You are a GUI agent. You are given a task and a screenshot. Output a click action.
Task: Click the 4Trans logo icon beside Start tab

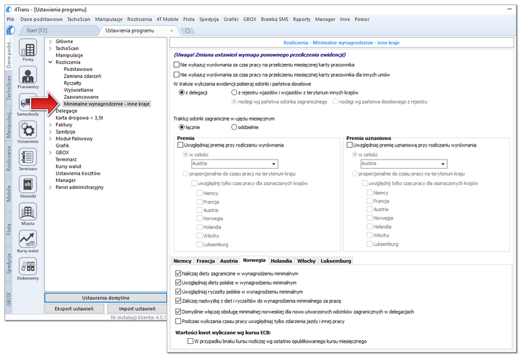10,30
